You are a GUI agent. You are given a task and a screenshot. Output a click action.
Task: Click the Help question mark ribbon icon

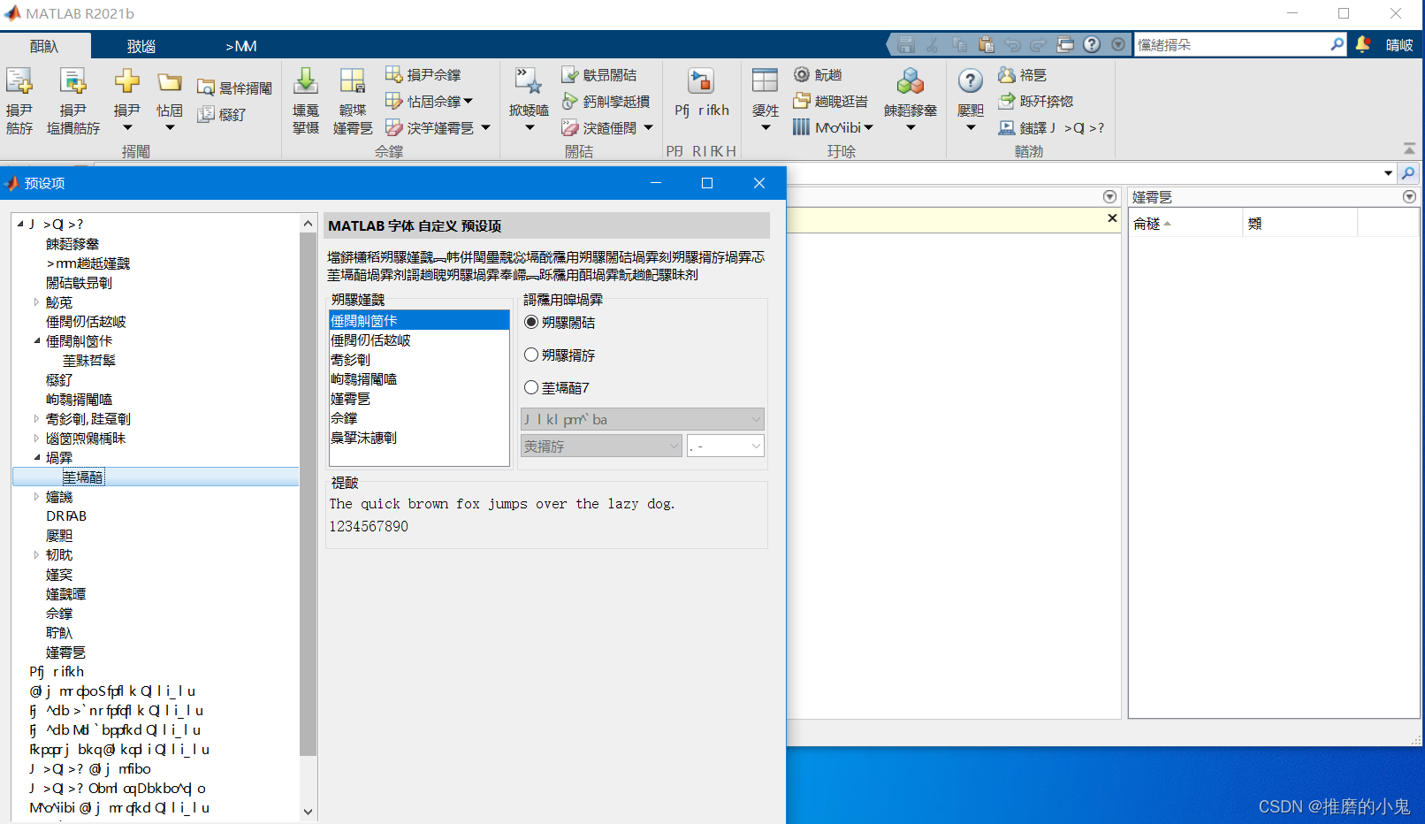point(970,81)
